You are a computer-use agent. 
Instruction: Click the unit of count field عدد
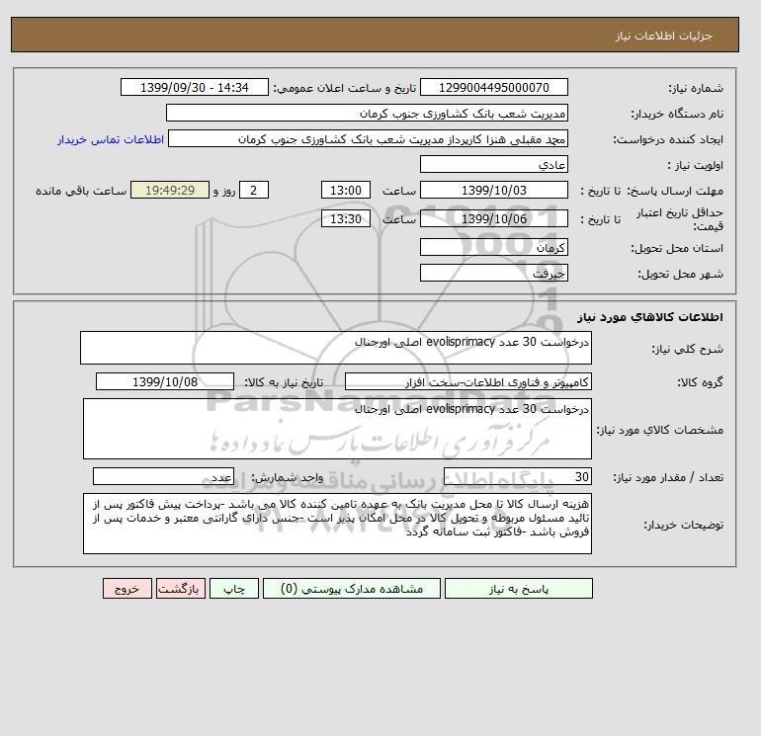point(163,476)
